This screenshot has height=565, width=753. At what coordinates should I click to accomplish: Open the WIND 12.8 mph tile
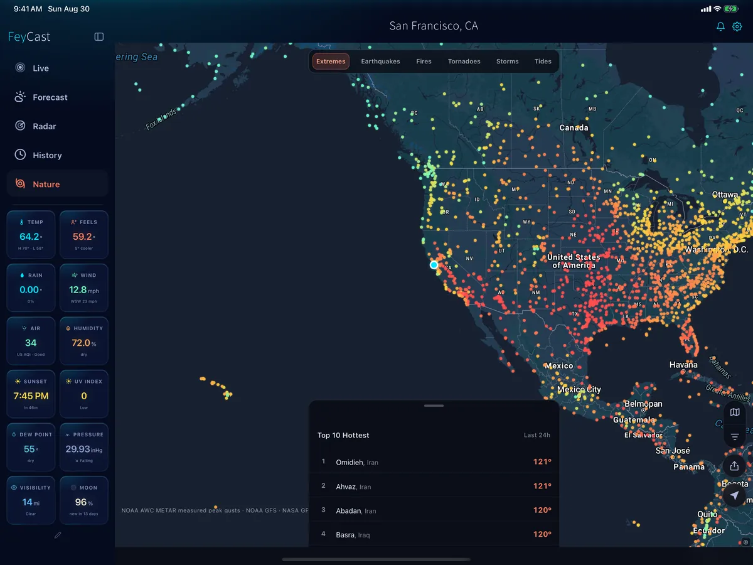click(84, 288)
